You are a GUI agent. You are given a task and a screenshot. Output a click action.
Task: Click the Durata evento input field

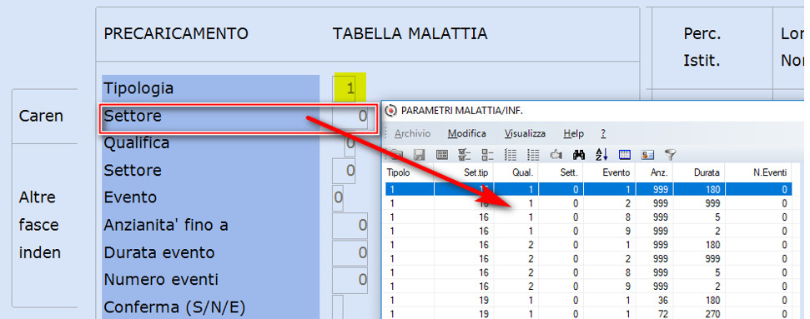(x=350, y=252)
